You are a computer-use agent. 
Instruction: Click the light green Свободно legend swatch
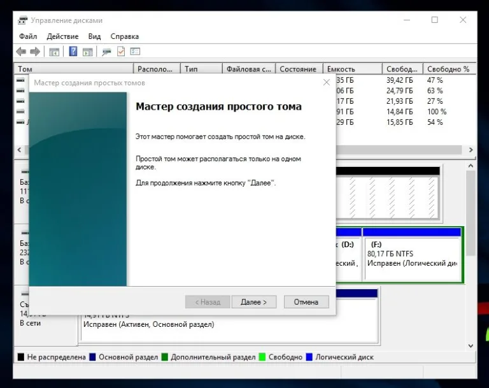[x=262, y=357]
